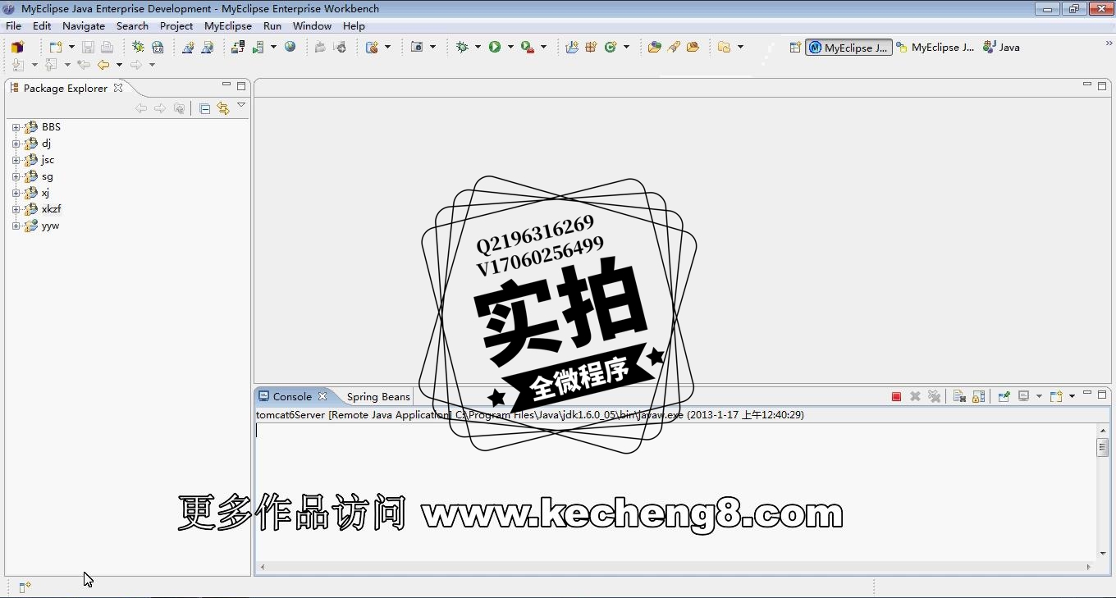Expand the jsc project
The width and height of the screenshot is (1116, 598).
(16, 160)
